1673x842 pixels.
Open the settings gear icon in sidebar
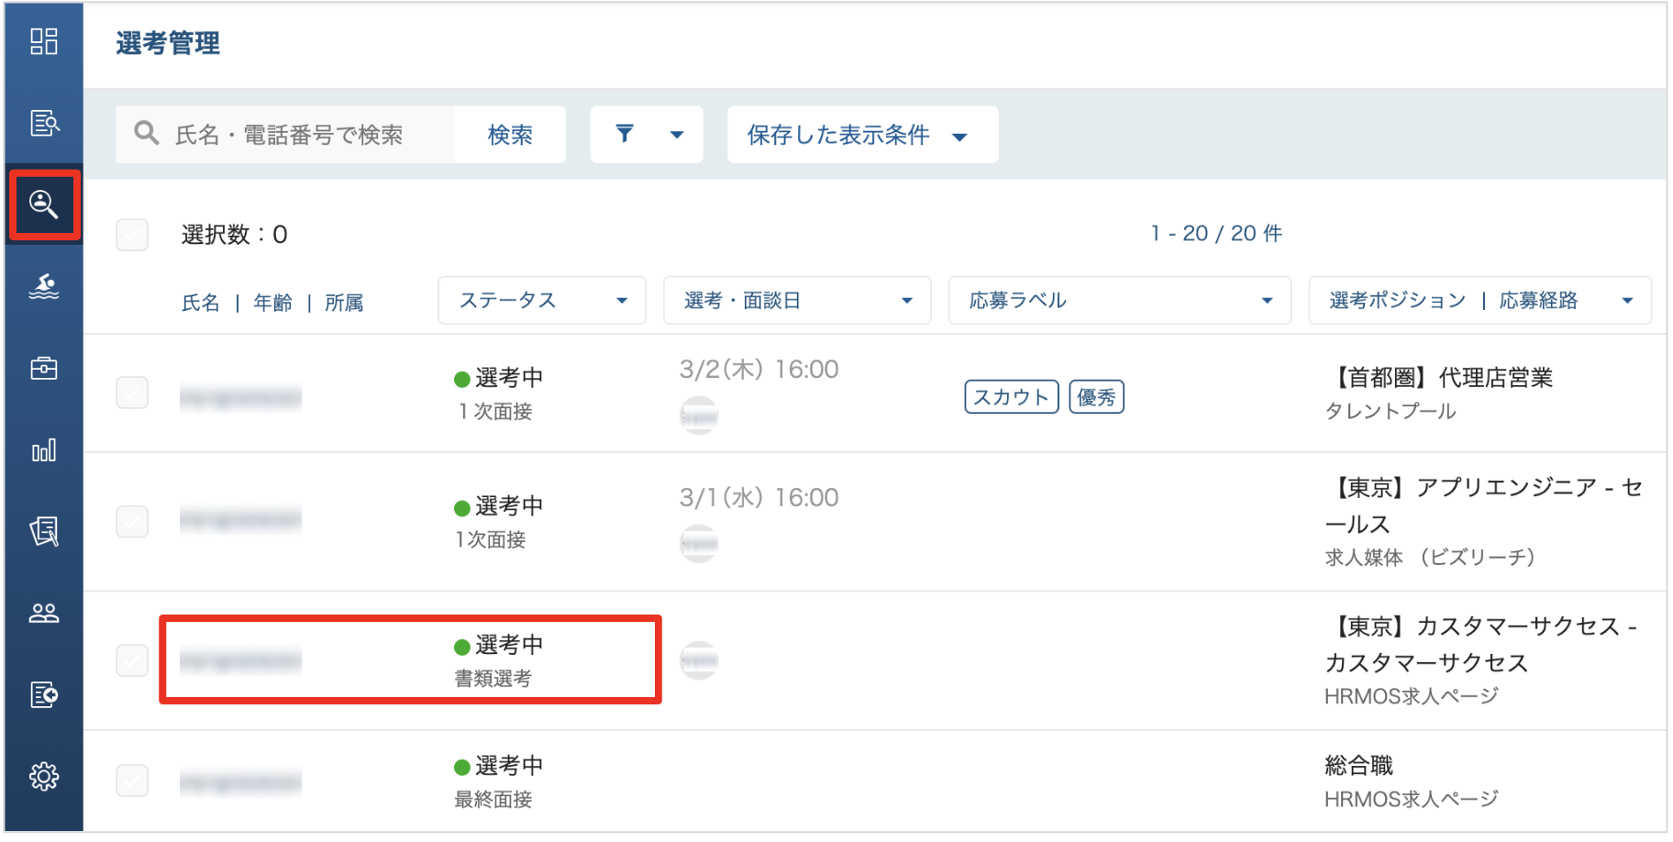coord(44,776)
